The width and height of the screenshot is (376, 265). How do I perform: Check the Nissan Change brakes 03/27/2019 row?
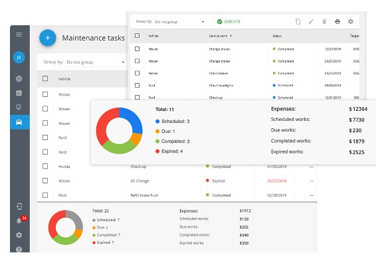(x=137, y=61)
